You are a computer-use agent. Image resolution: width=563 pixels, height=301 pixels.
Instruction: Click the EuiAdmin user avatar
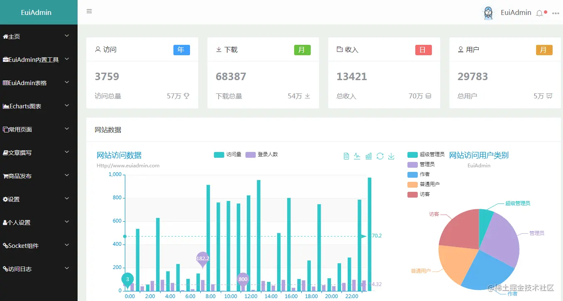click(x=489, y=13)
